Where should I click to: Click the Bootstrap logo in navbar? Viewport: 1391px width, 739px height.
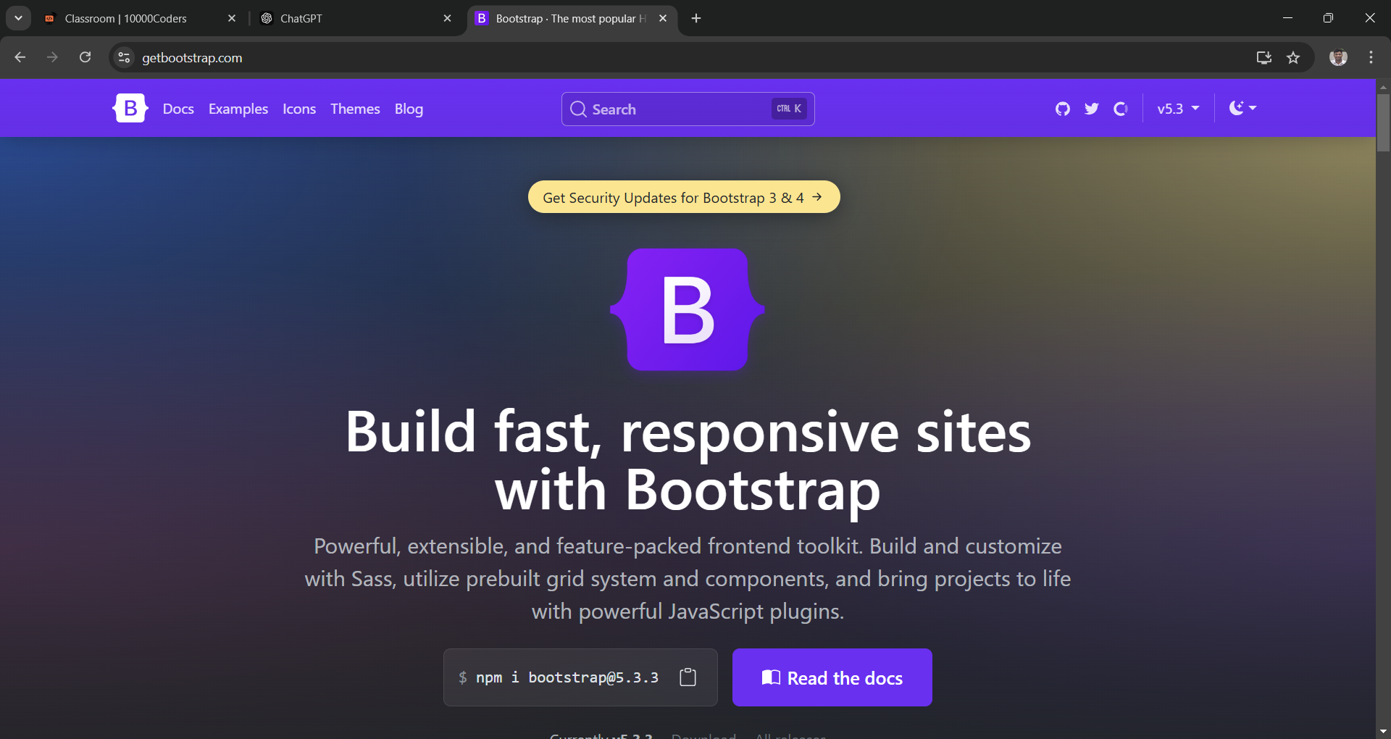(130, 109)
